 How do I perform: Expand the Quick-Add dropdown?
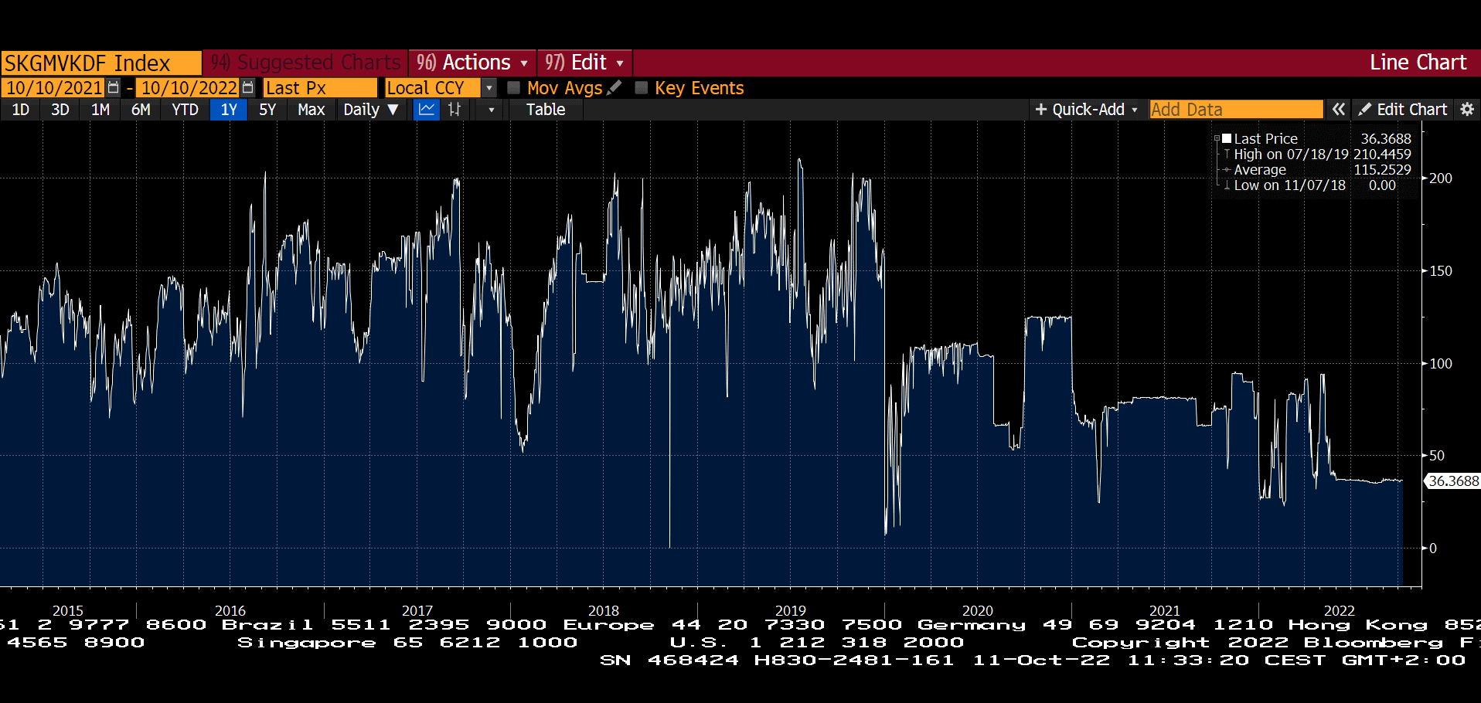(1086, 110)
